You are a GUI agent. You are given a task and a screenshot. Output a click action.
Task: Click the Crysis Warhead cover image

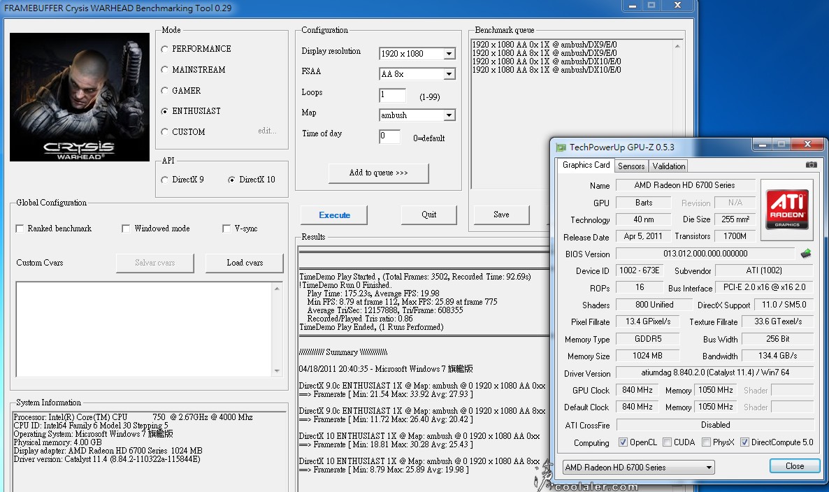pos(79,97)
